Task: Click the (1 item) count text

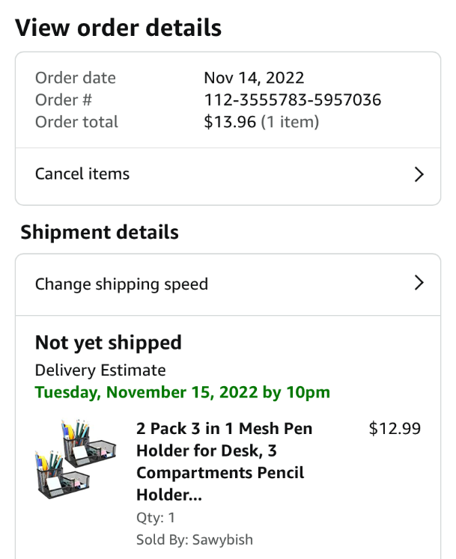Action: [290, 122]
